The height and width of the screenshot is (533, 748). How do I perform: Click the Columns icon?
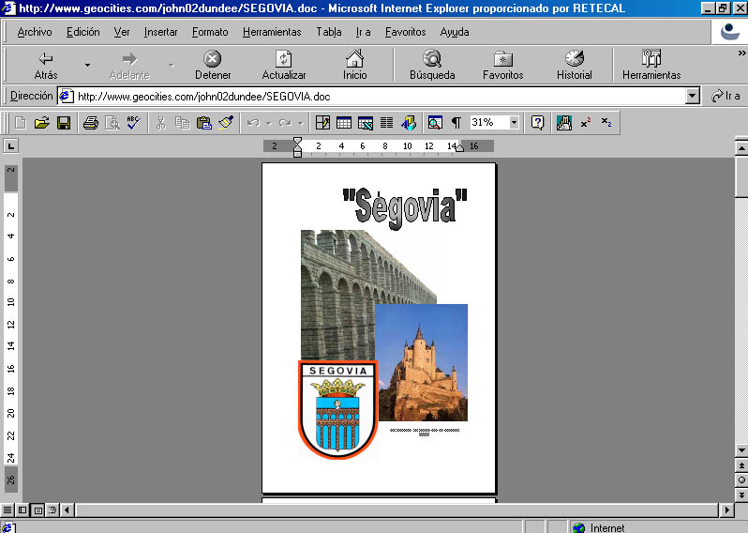click(386, 123)
